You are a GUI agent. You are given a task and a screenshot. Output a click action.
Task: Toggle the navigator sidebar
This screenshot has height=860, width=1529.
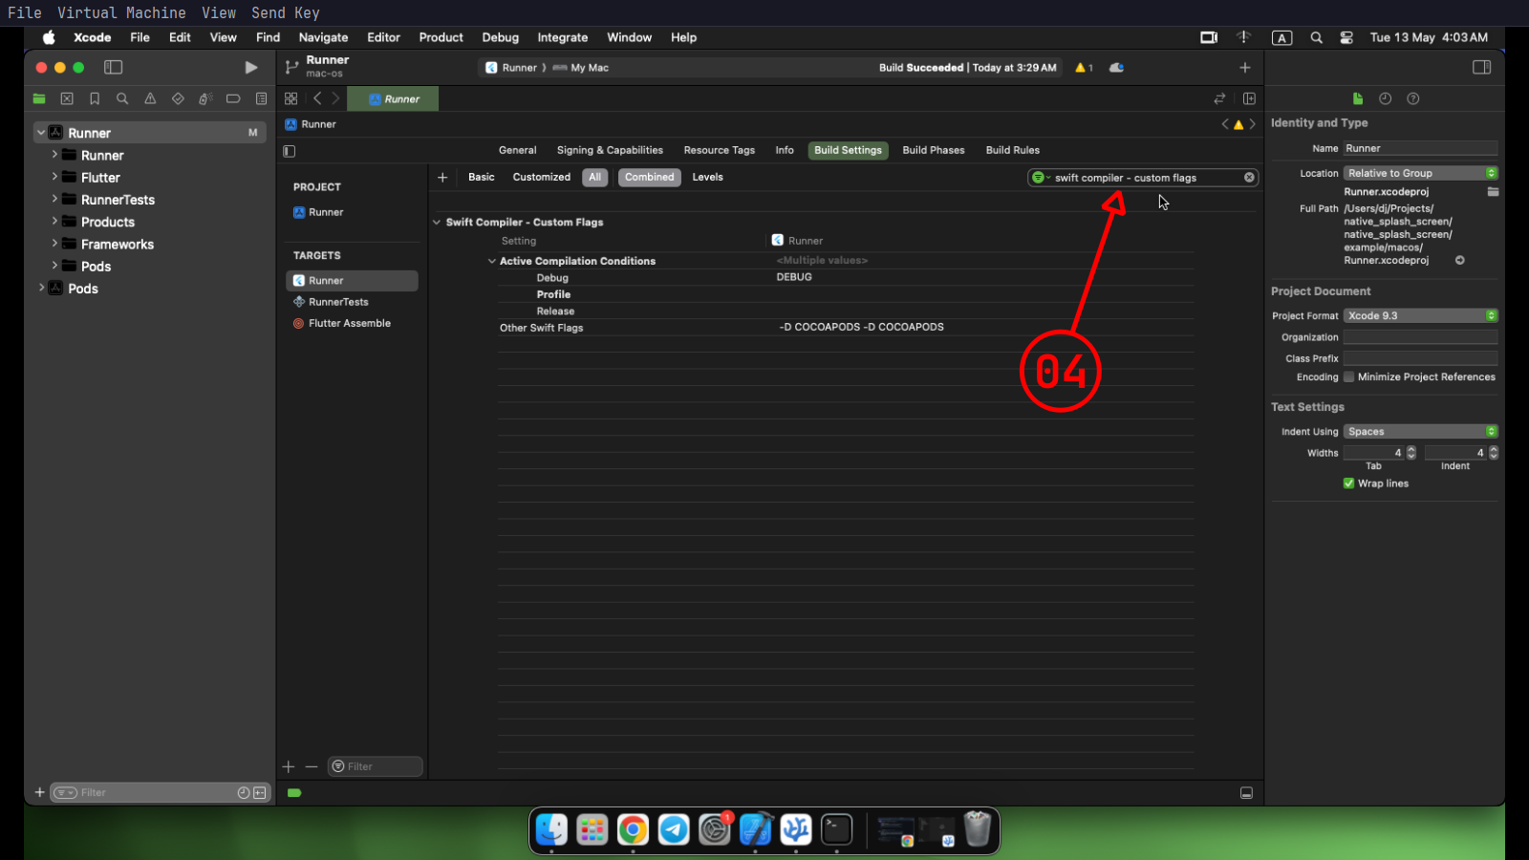tap(113, 68)
